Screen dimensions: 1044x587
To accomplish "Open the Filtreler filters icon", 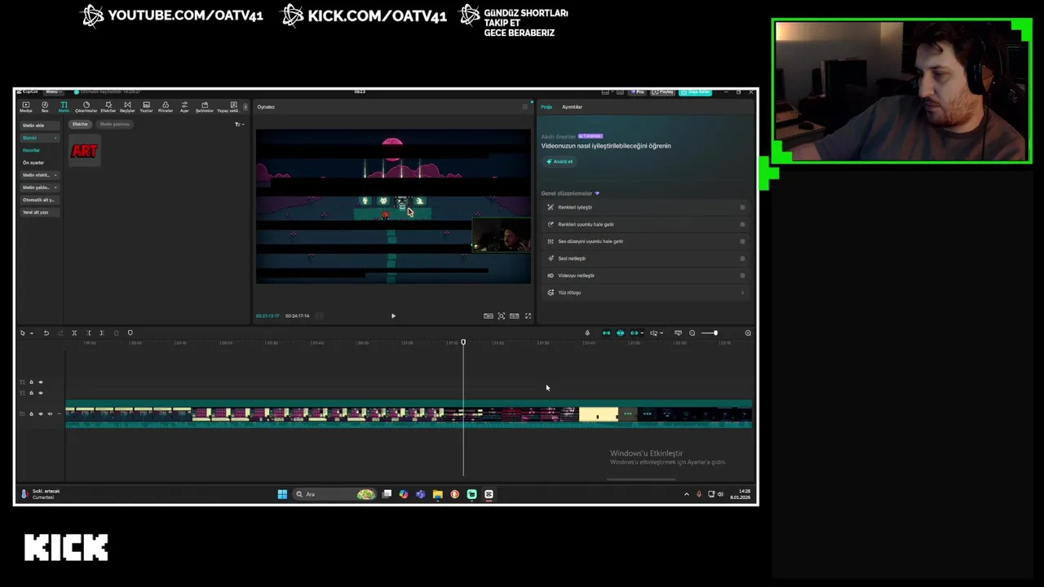I will 166,105.
